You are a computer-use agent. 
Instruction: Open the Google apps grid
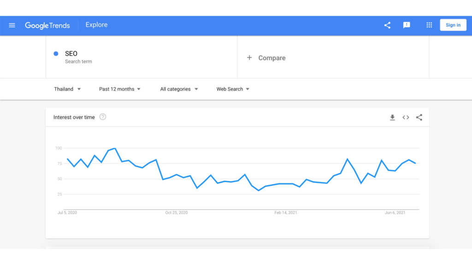tap(429, 25)
